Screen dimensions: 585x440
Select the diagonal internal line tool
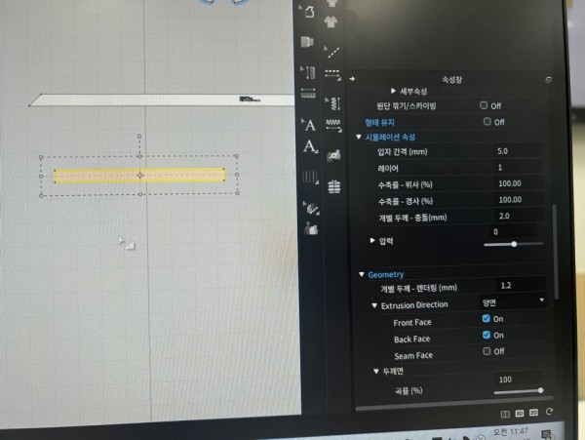tap(332, 52)
